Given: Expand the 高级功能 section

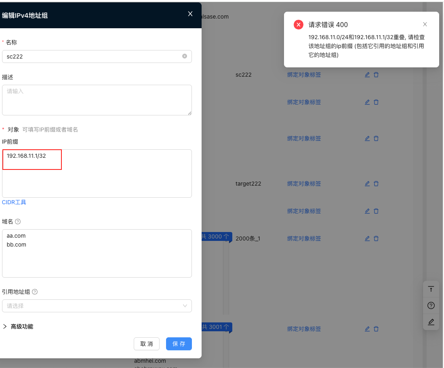Looking at the screenshot, I should click(x=18, y=326).
